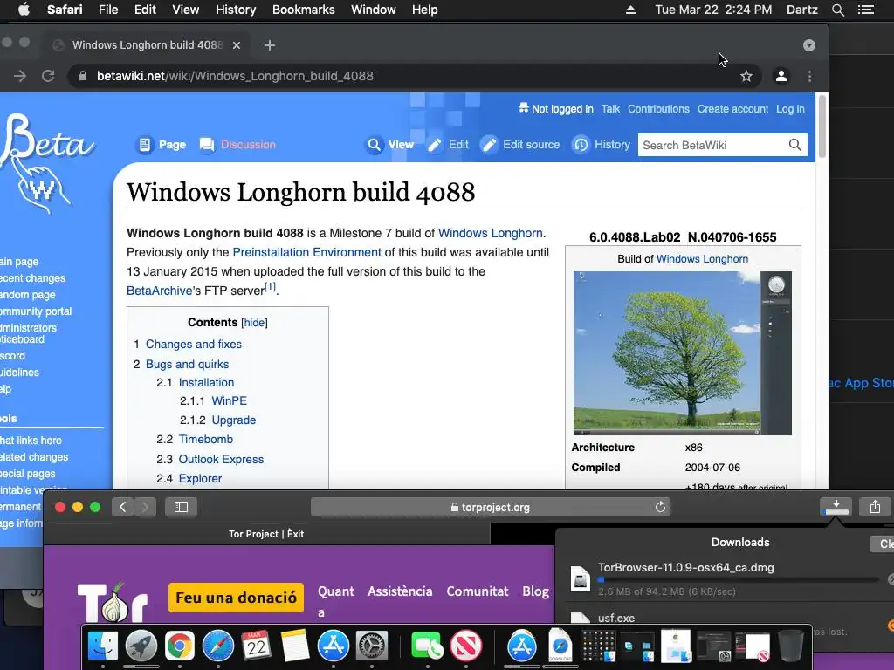
Task: Open the Window menu
Action: coord(374,10)
